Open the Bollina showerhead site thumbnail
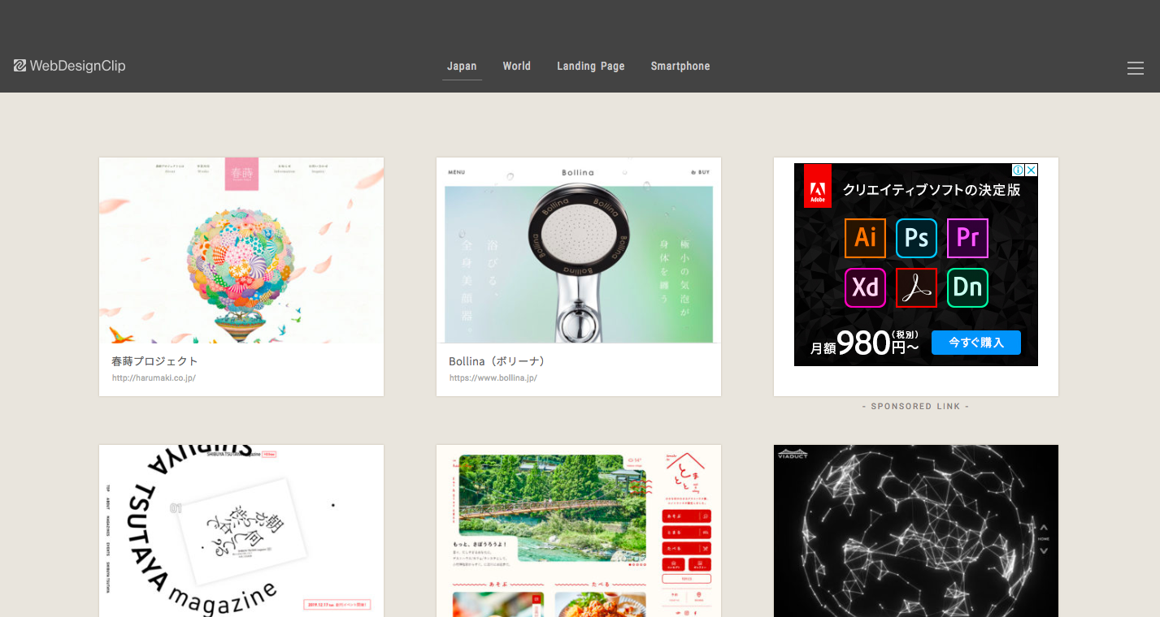This screenshot has width=1160, height=617. point(578,251)
